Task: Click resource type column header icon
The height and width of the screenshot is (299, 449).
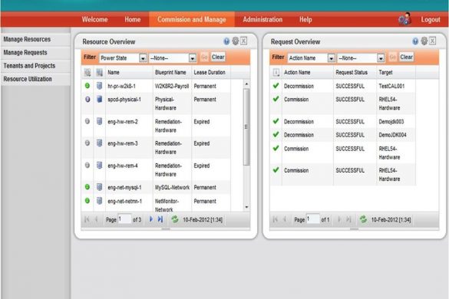Action: point(99,72)
